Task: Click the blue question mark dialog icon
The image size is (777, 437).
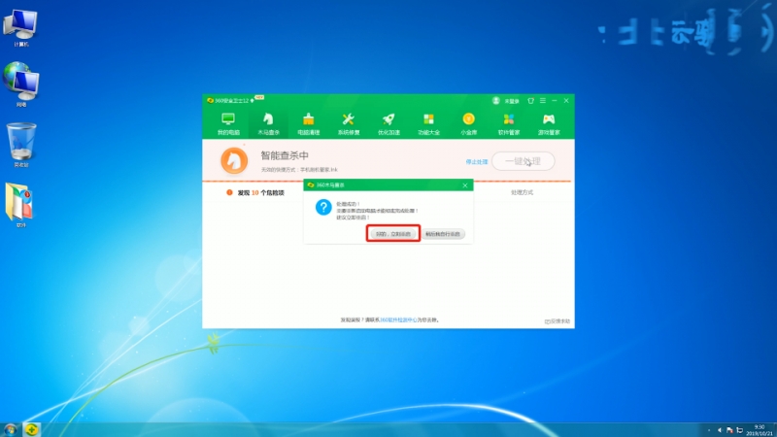Action: pyautogui.click(x=323, y=207)
